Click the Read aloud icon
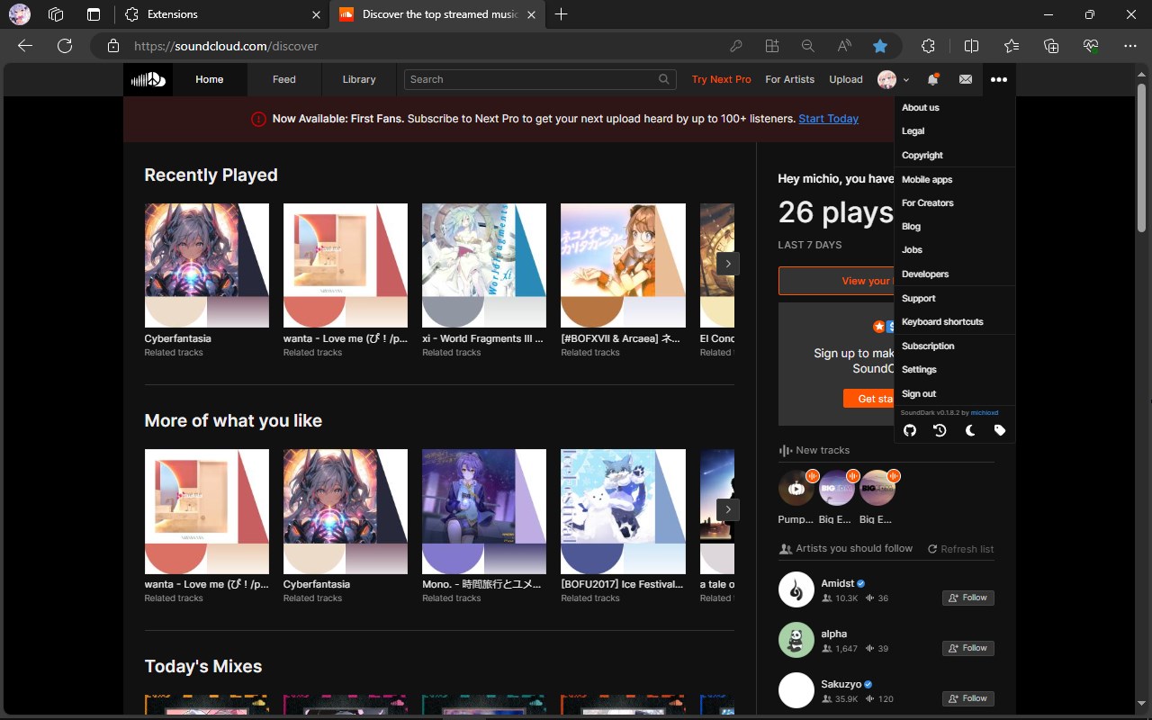Image resolution: width=1152 pixels, height=720 pixels. pos(844,46)
